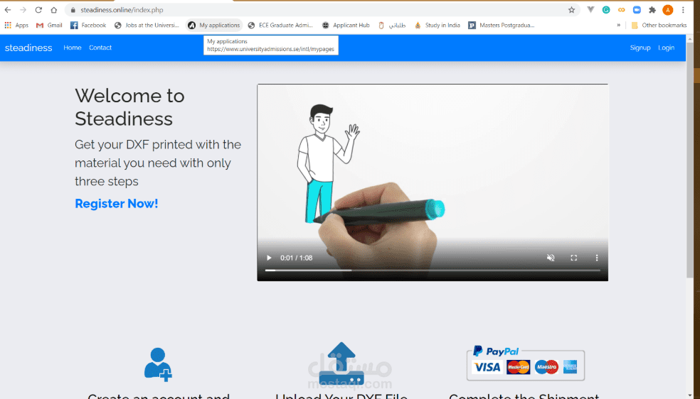This screenshot has width=700, height=399.
Task: Open the Facebook bookmark
Action: click(88, 26)
